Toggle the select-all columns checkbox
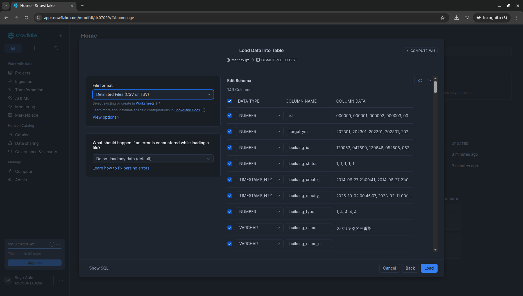The width and height of the screenshot is (523, 296). coord(230,101)
